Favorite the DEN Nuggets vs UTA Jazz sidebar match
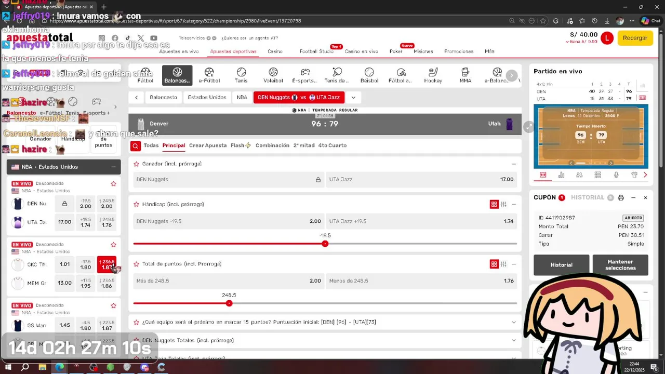The width and height of the screenshot is (665, 374). (113, 184)
